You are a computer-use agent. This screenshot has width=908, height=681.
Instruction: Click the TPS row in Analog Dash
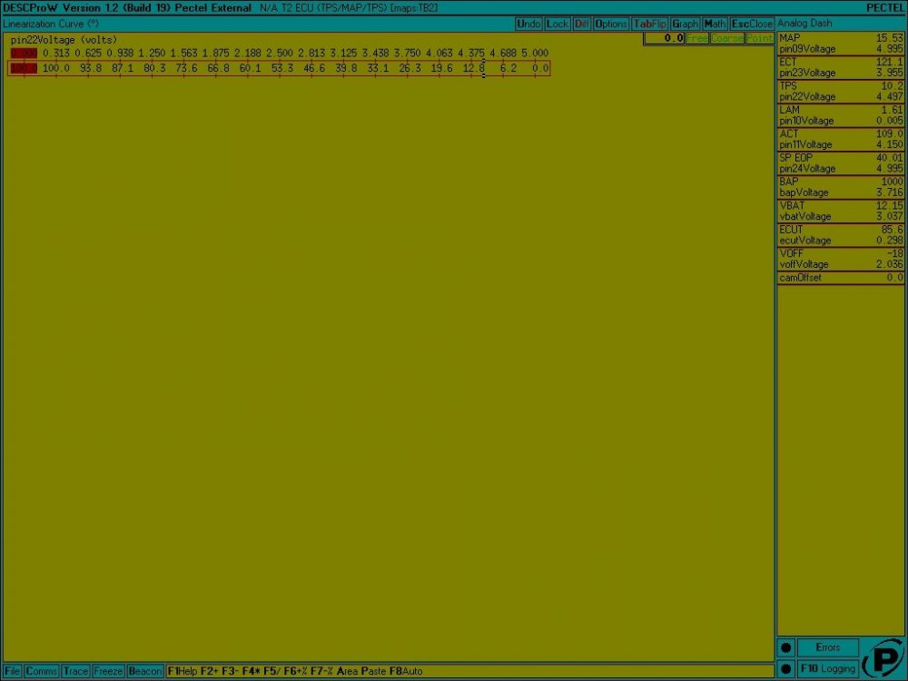pyautogui.click(x=840, y=91)
